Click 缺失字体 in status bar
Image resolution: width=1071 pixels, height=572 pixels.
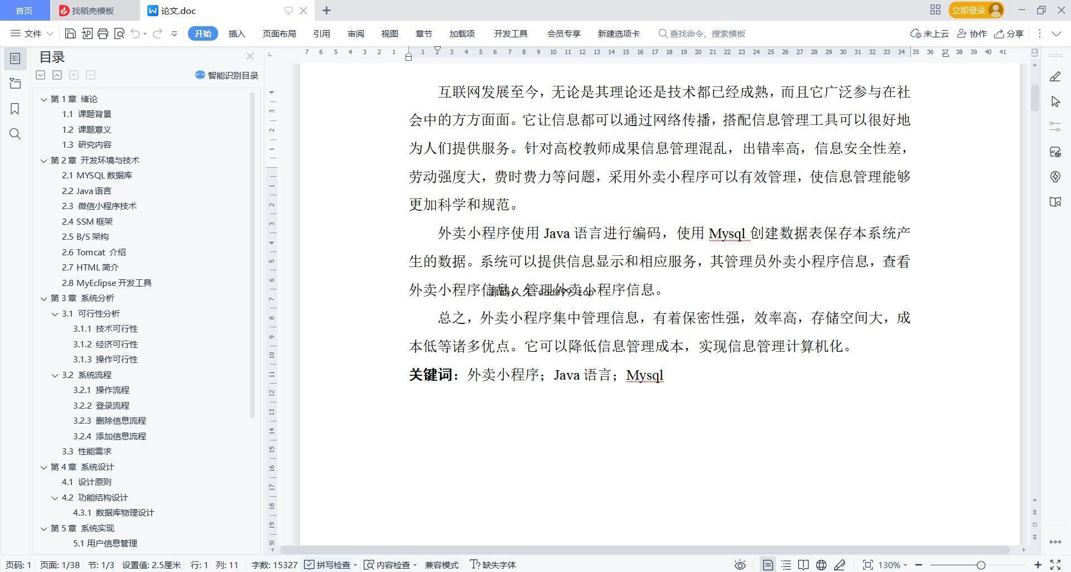(493, 565)
